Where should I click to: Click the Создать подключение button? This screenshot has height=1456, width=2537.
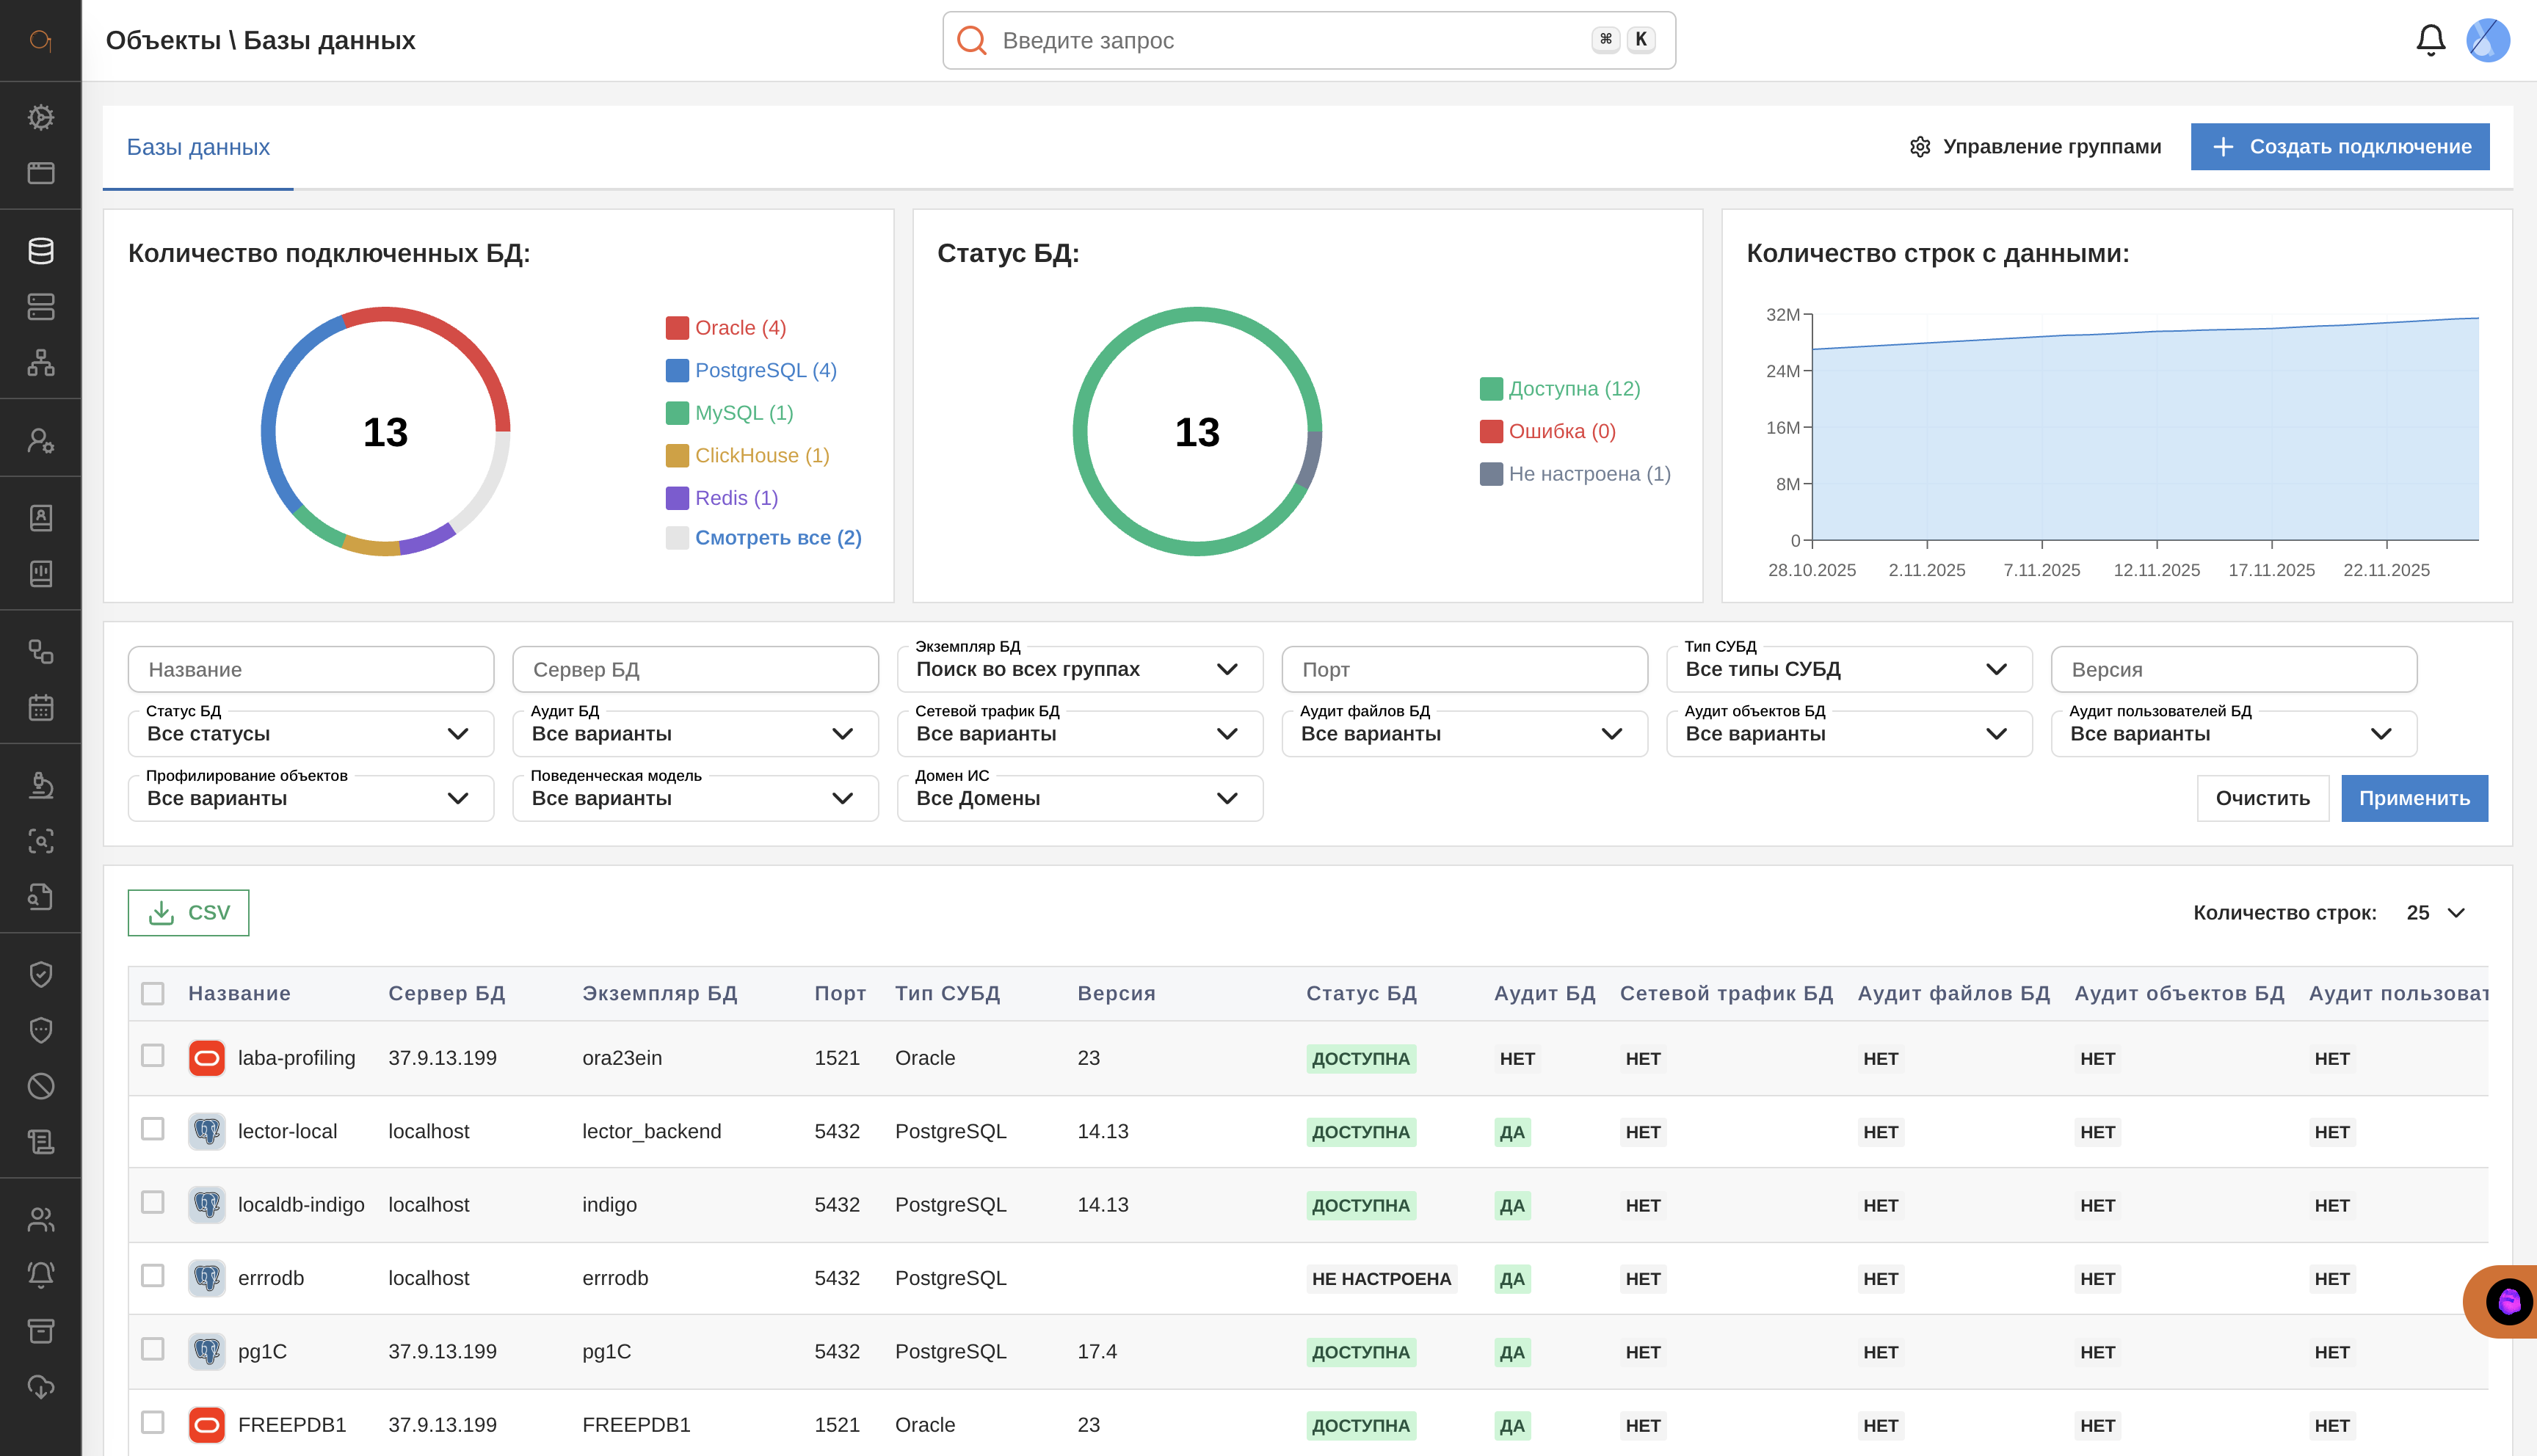pyautogui.click(x=2339, y=147)
